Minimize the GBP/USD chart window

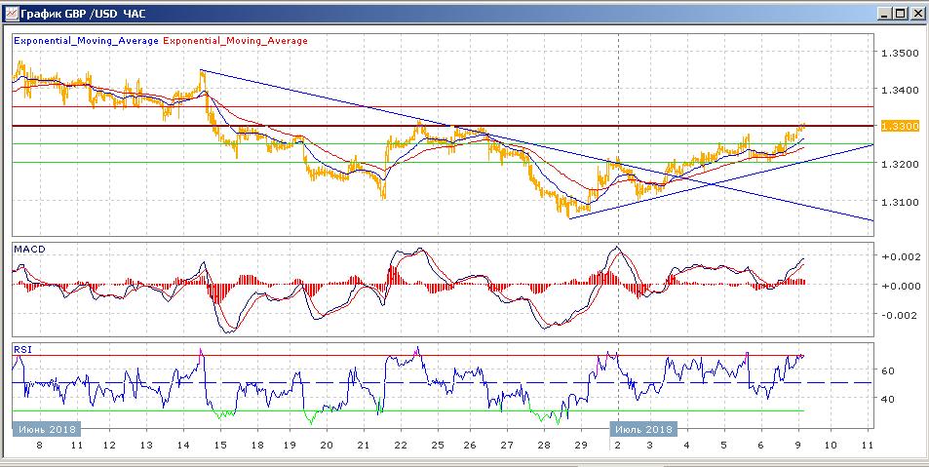883,14
